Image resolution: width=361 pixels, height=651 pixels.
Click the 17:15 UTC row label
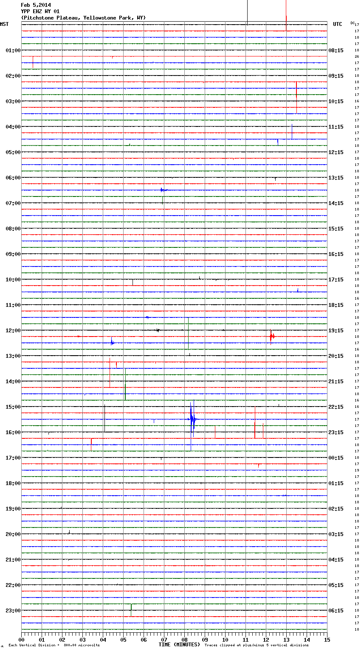point(336,279)
